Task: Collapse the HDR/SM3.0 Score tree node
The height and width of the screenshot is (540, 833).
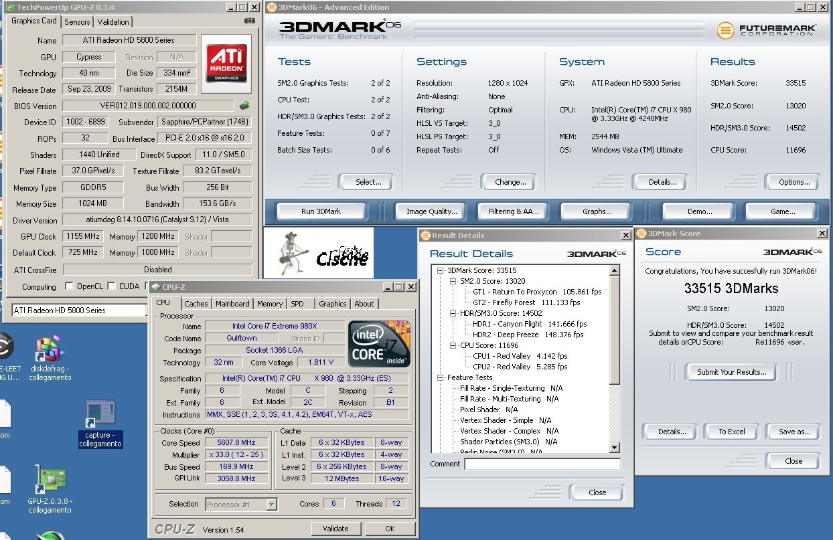Action: tap(453, 313)
